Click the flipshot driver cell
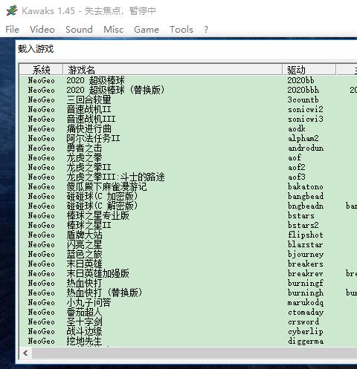Screen dimensions: 357x369 [x=306, y=235]
